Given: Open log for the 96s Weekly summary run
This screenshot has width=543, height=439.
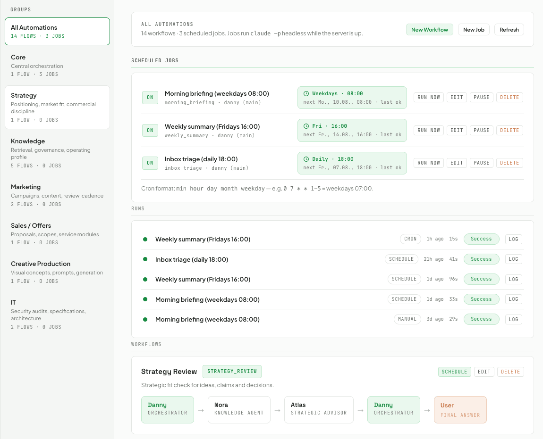Looking at the screenshot, I should click(513, 279).
